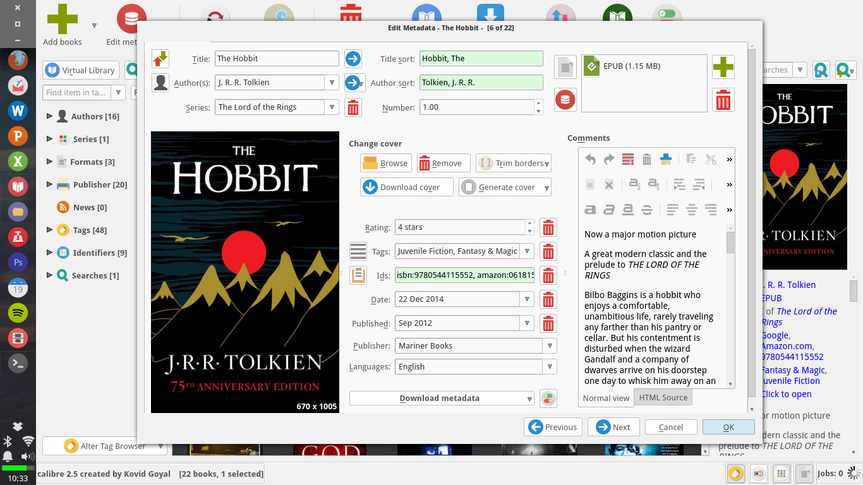Click the gray trash clear icon in Comments
Image resolution: width=863 pixels, height=485 pixels.
pos(646,159)
